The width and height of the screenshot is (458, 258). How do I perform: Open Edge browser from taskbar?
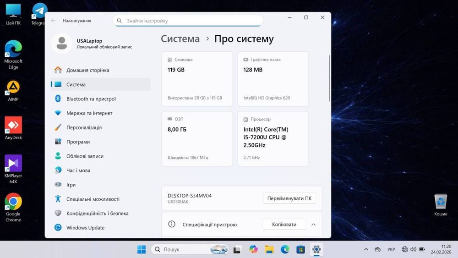tap(285, 249)
